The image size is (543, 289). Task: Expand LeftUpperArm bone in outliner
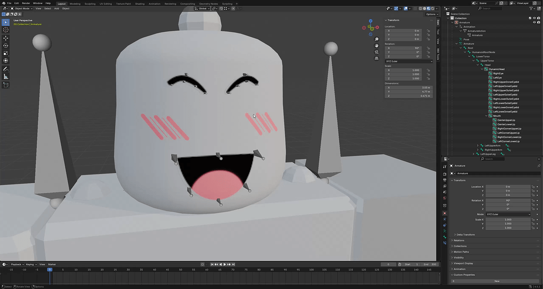478,146
